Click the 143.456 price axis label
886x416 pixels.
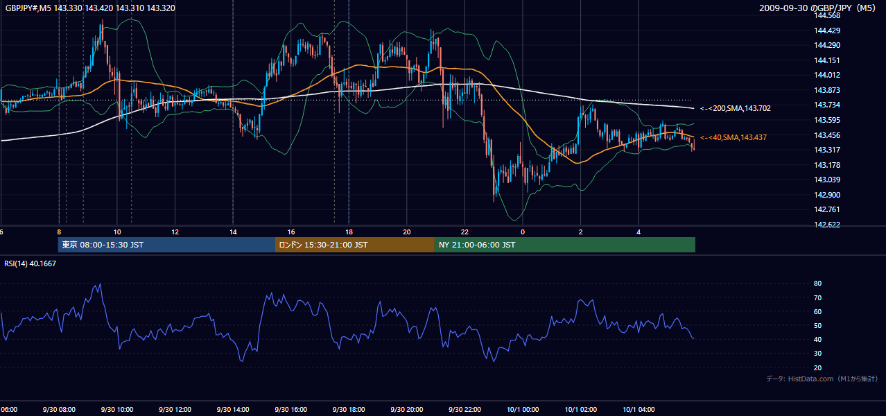tap(828, 135)
